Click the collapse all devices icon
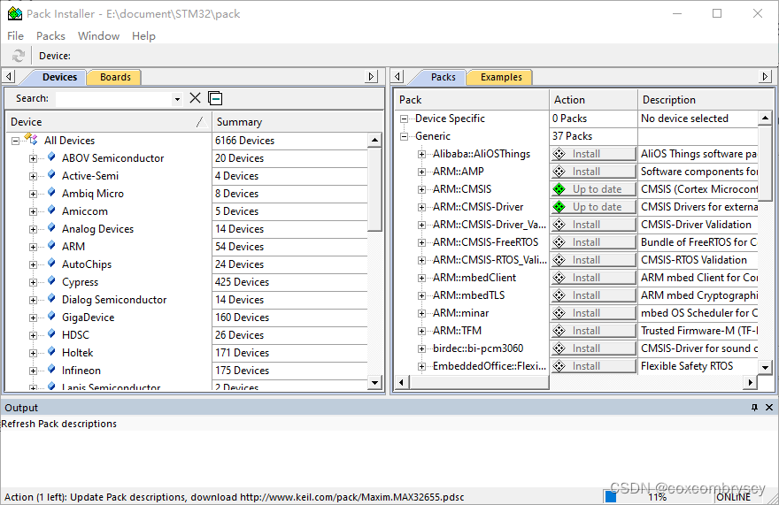 (x=215, y=98)
